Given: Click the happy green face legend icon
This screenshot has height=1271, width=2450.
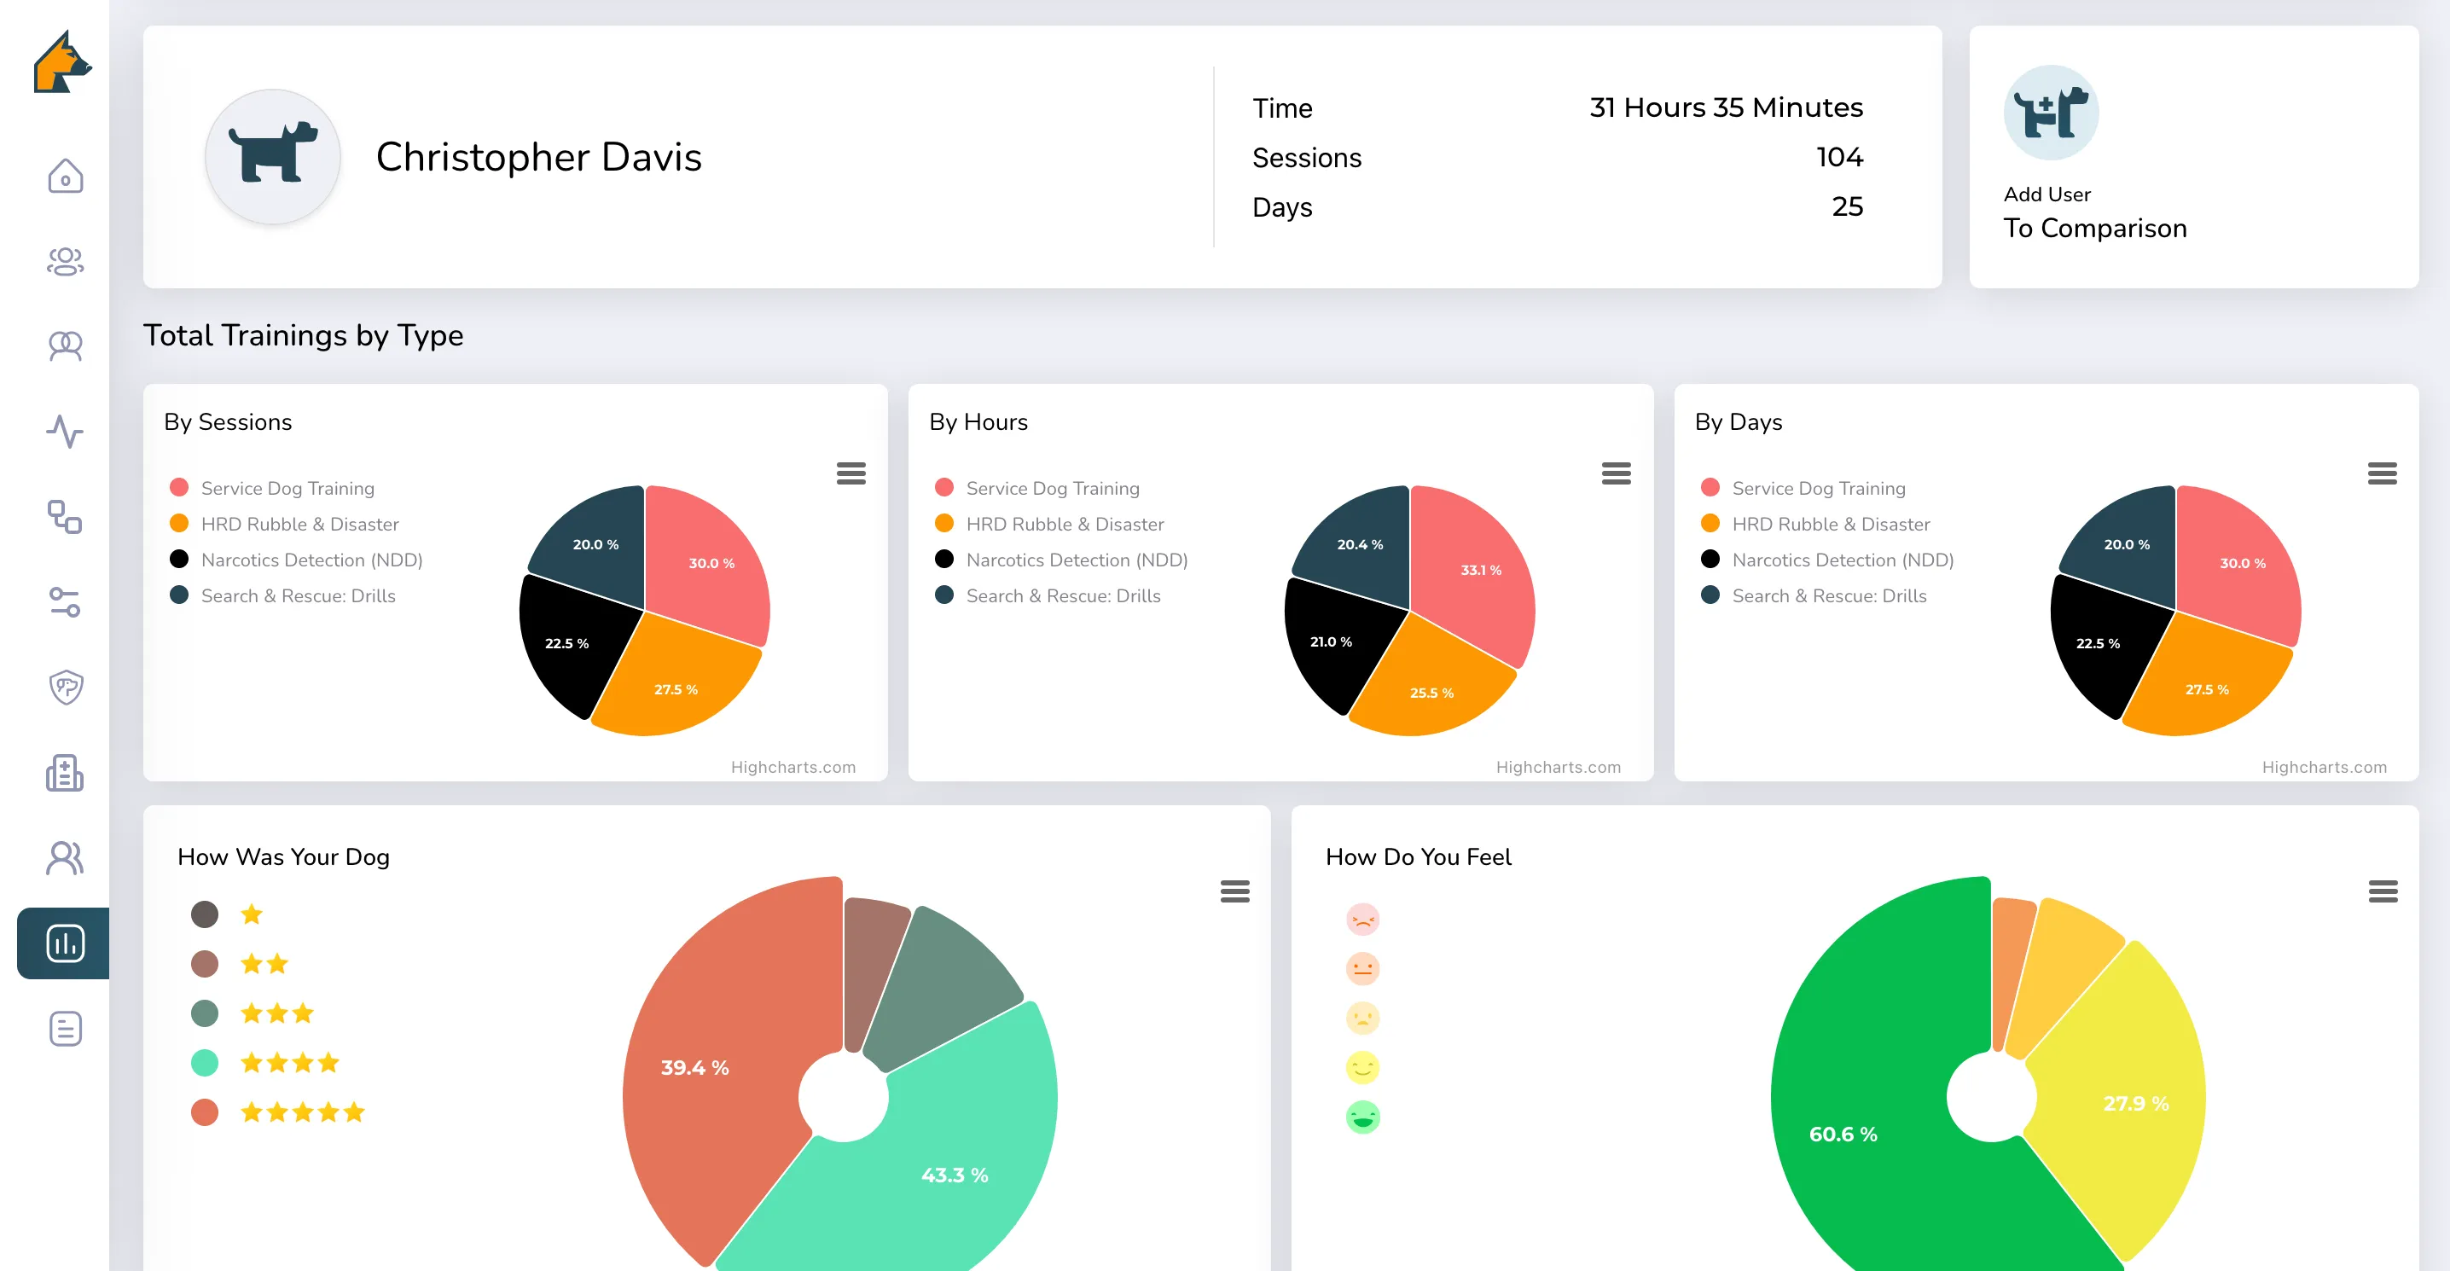Looking at the screenshot, I should click(1362, 1117).
